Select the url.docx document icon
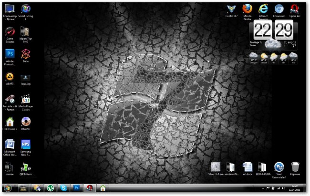 click(248, 167)
